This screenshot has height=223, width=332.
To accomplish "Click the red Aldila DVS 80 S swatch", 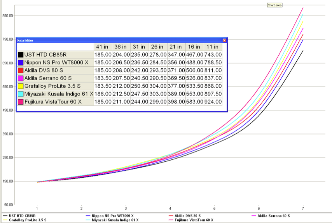I will (21, 71).
